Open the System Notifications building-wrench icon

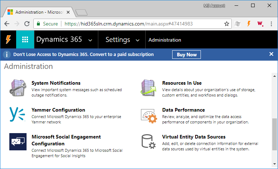(18, 88)
